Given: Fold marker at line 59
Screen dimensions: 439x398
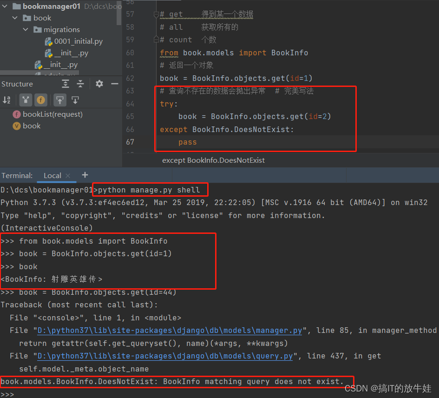Looking at the screenshot, I should [x=157, y=40].
